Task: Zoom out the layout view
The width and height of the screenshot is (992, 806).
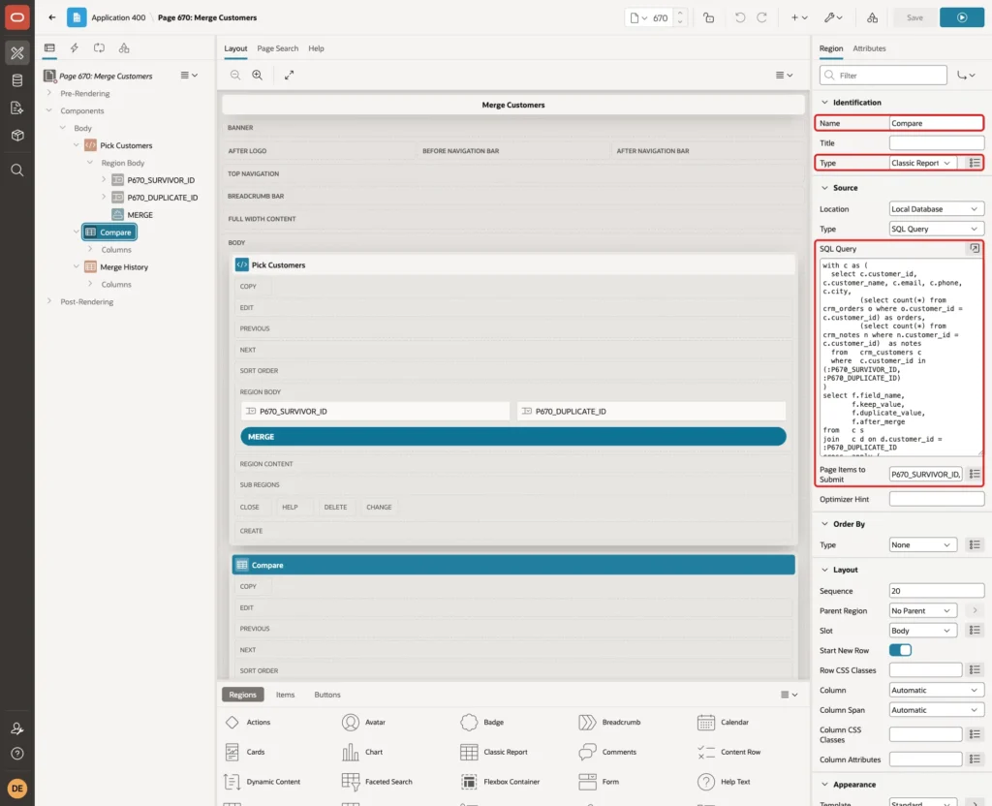Action: pyautogui.click(x=235, y=75)
